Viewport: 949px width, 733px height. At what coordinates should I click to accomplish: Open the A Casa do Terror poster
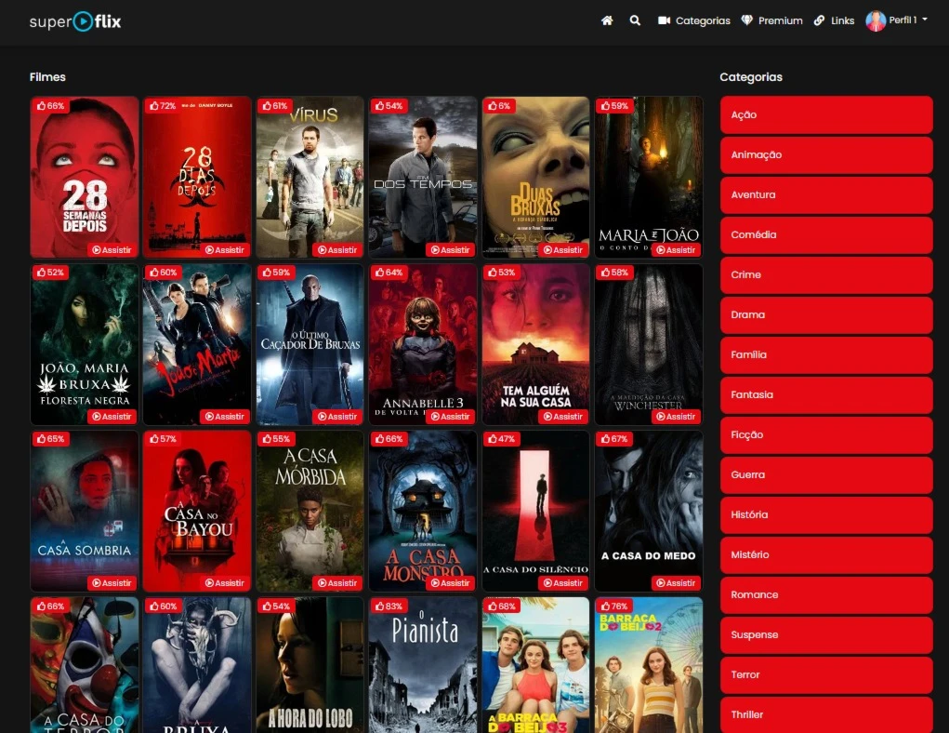85,665
